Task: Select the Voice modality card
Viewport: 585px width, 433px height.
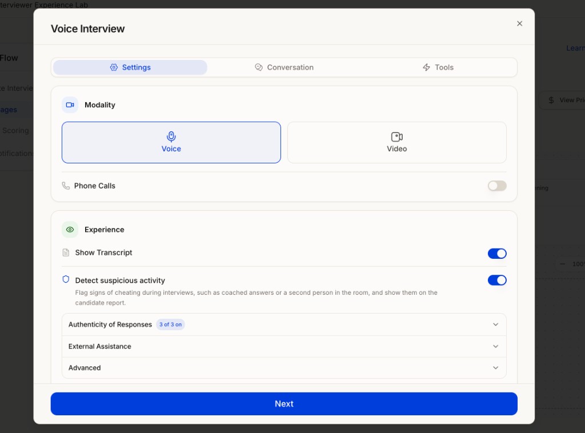Action: pyautogui.click(x=171, y=142)
